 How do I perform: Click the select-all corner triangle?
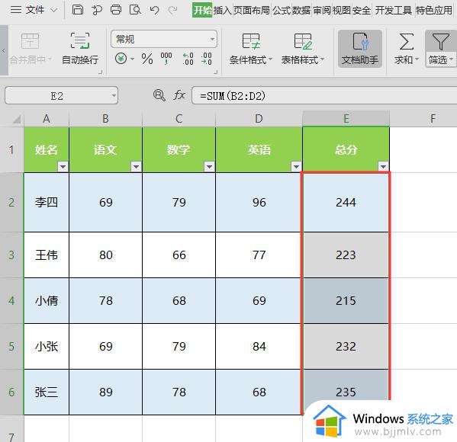[x=16, y=119]
